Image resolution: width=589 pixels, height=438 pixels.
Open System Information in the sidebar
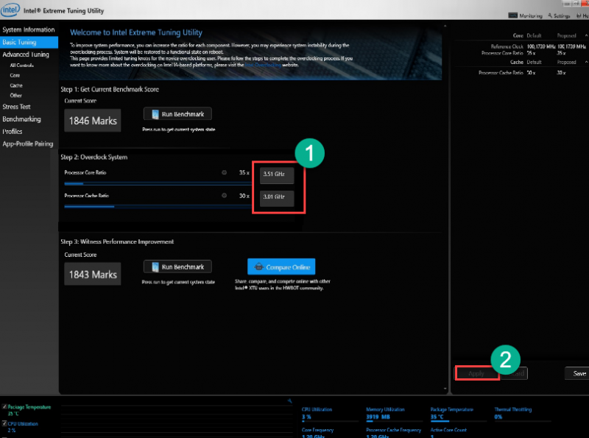pyautogui.click(x=29, y=29)
